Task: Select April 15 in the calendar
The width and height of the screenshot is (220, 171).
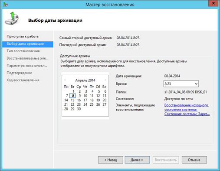Action: [x=72, y=100]
